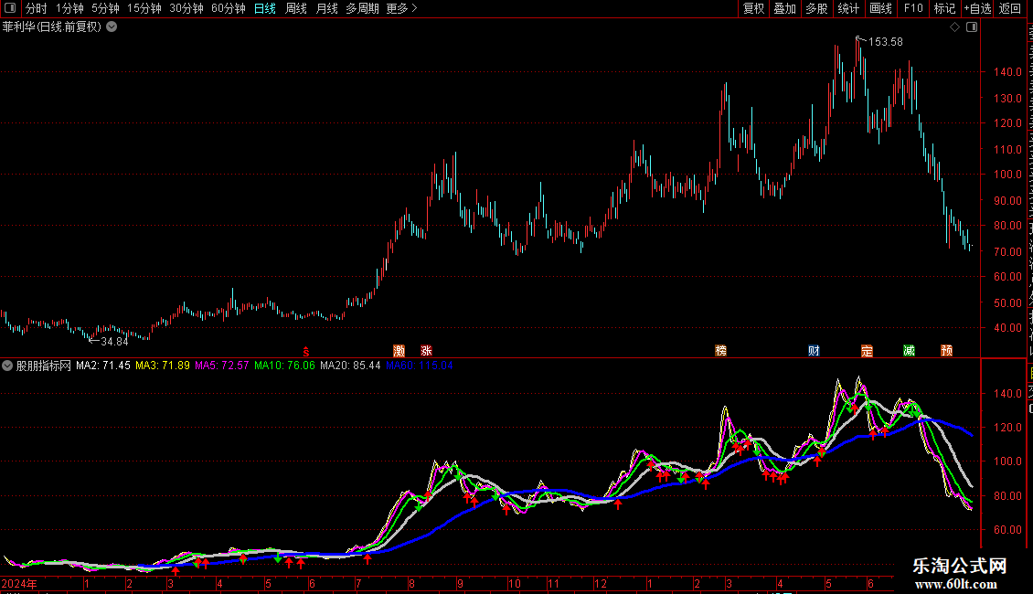Click the MA60: 115.04 value
The height and width of the screenshot is (594, 1033).
pos(420,366)
